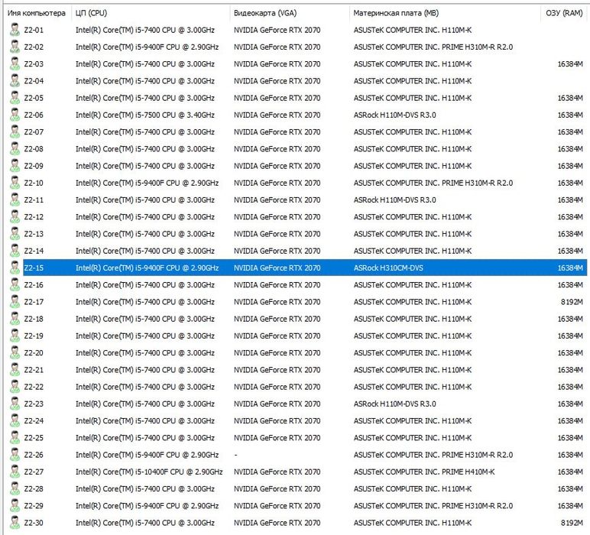Click the user icon for Z2-29
The height and width of the screenshot is (535, 590).
(x=15, y=506)
